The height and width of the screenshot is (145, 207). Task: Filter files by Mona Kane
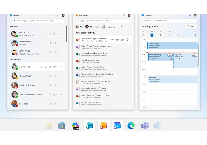93,27
